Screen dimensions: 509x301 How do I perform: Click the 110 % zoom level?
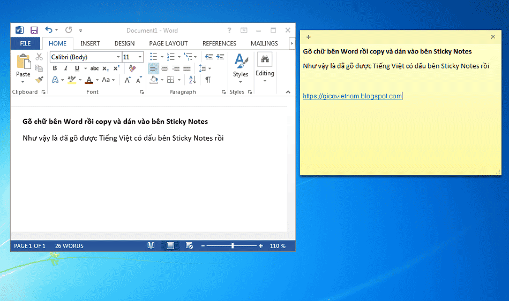click(x=278, y=246)
